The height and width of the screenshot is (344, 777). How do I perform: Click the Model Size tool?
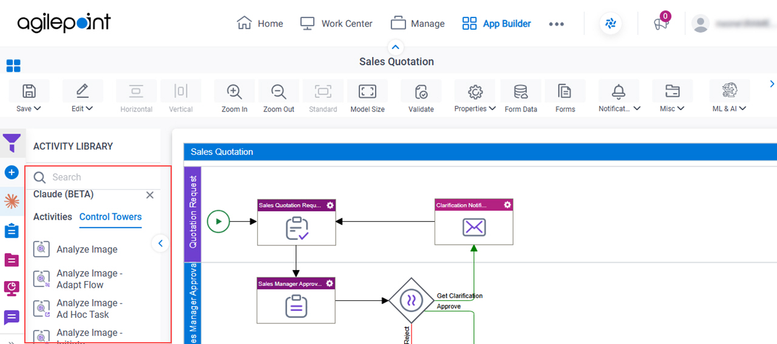pos(367,97)
